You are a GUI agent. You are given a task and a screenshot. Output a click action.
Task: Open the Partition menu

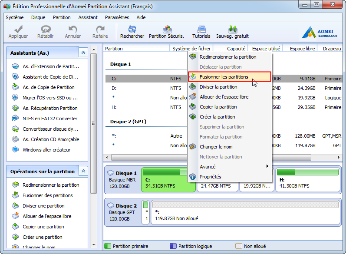62,17
